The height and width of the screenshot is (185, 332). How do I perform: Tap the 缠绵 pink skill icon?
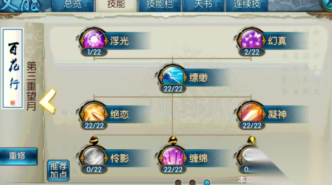click(x=173, y=157)
